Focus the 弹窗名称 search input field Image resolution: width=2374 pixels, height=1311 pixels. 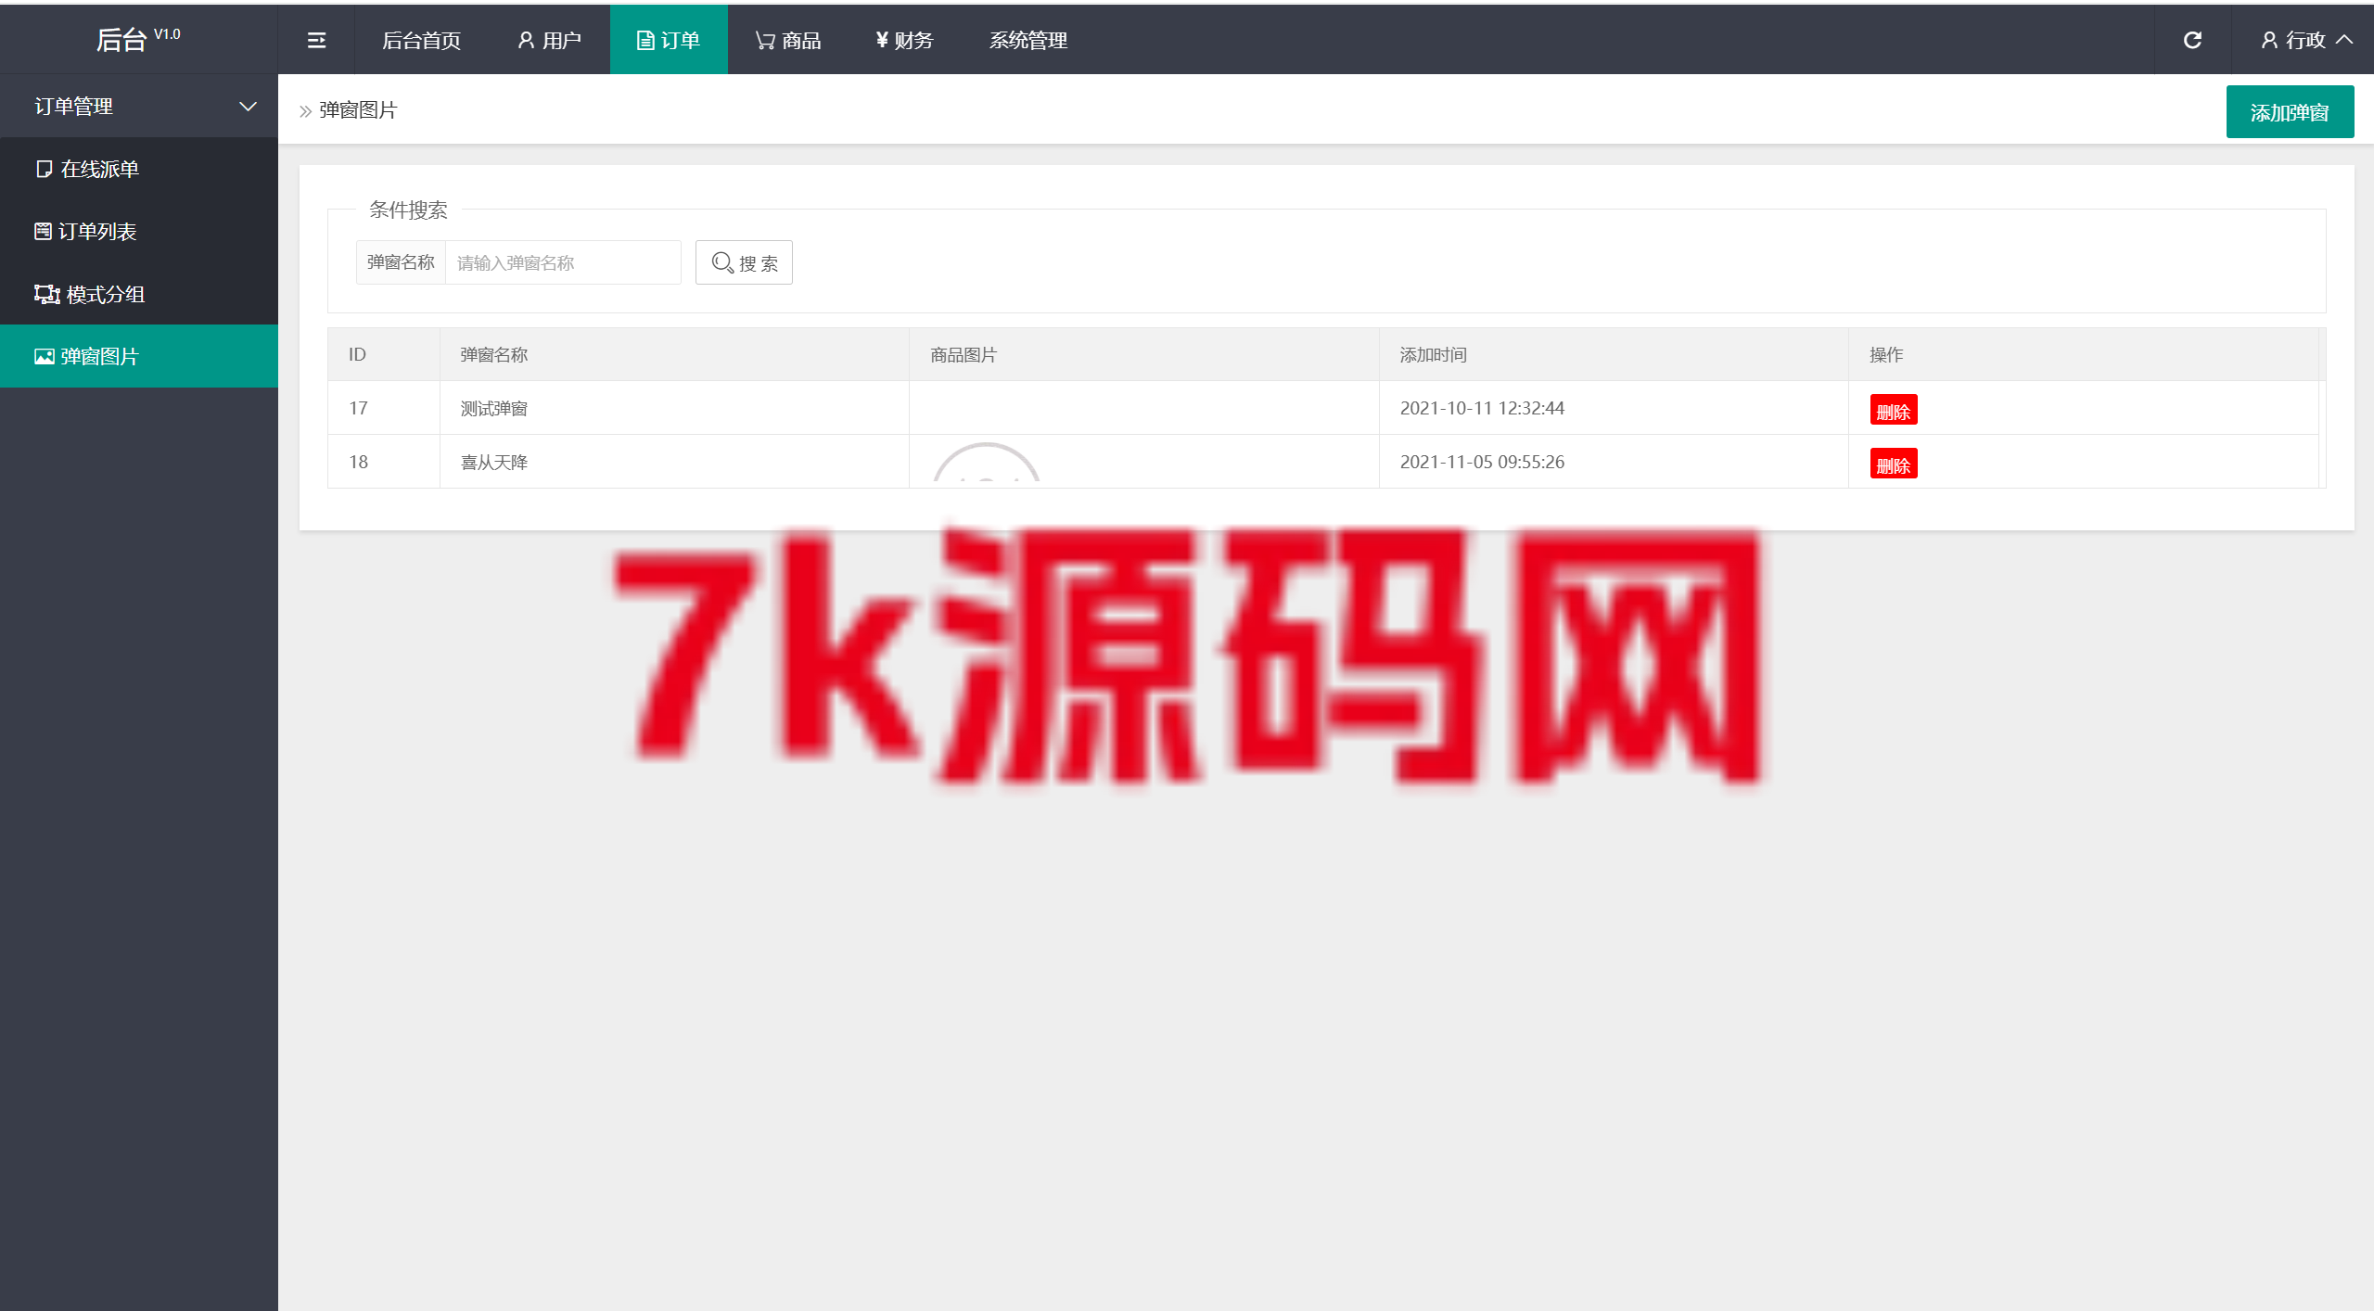pos(563,262)
